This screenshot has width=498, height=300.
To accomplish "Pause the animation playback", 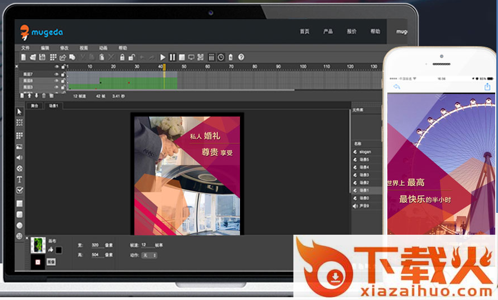I will (x=173, y=57).
